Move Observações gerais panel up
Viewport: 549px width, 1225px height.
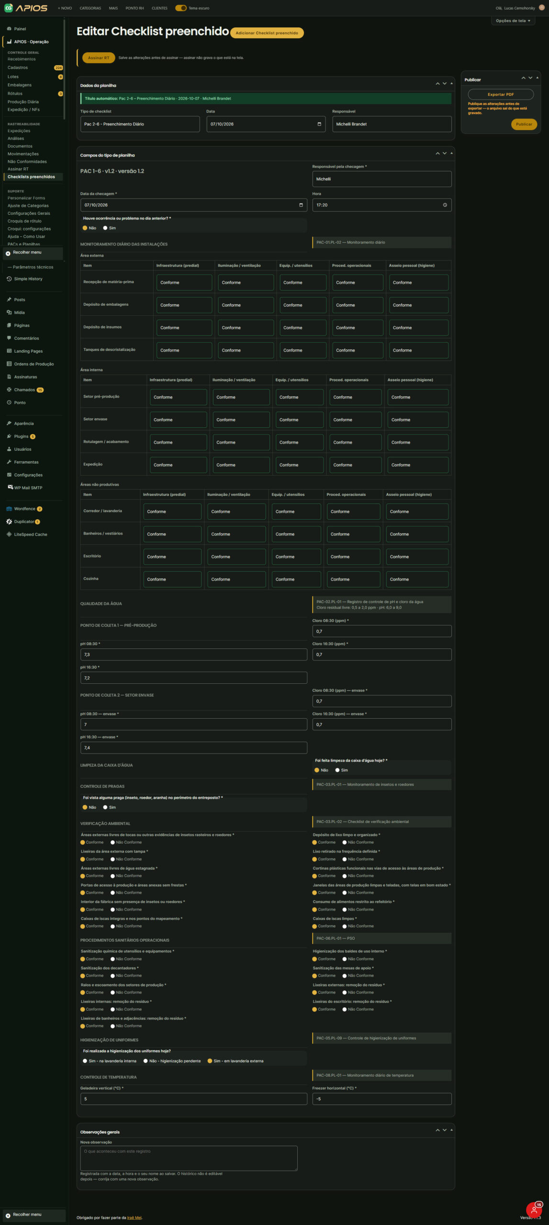click(x=437, y=1130)
